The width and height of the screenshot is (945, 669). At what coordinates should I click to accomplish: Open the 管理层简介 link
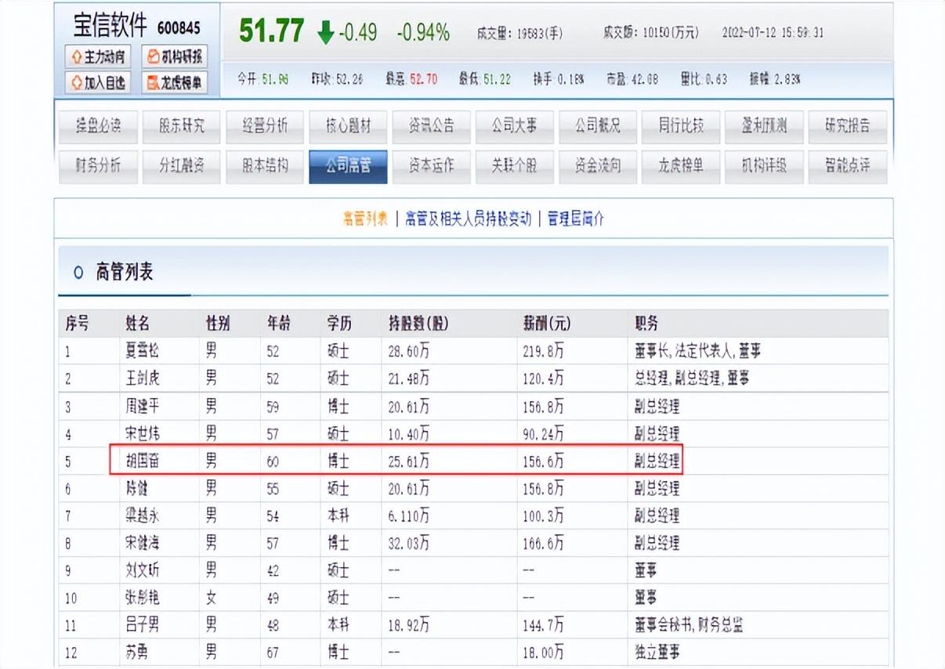tap(576, 219)
